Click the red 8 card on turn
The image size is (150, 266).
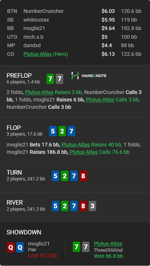tap(83, 176)
